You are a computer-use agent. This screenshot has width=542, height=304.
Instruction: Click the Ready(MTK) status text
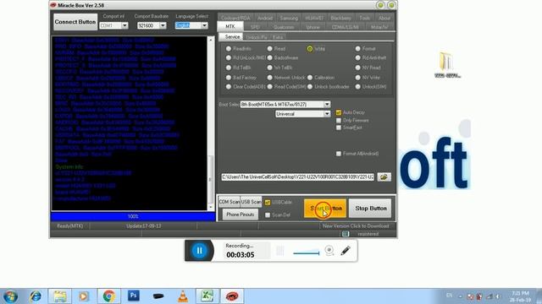(70, 226)
